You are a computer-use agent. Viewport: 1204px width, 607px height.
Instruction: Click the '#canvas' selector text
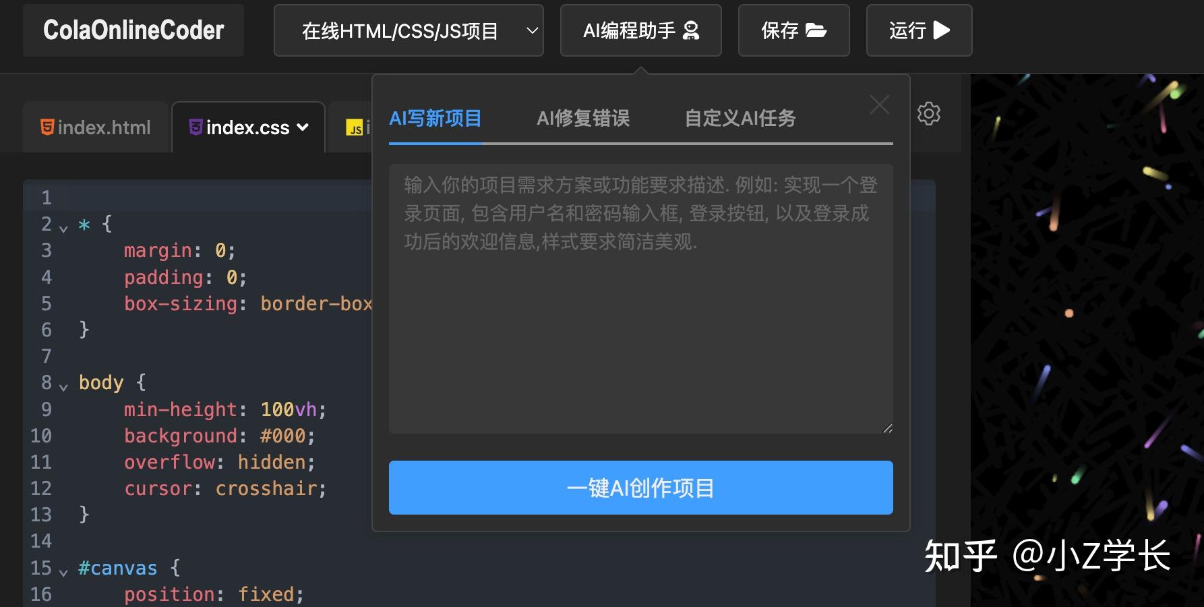point(118,568)
